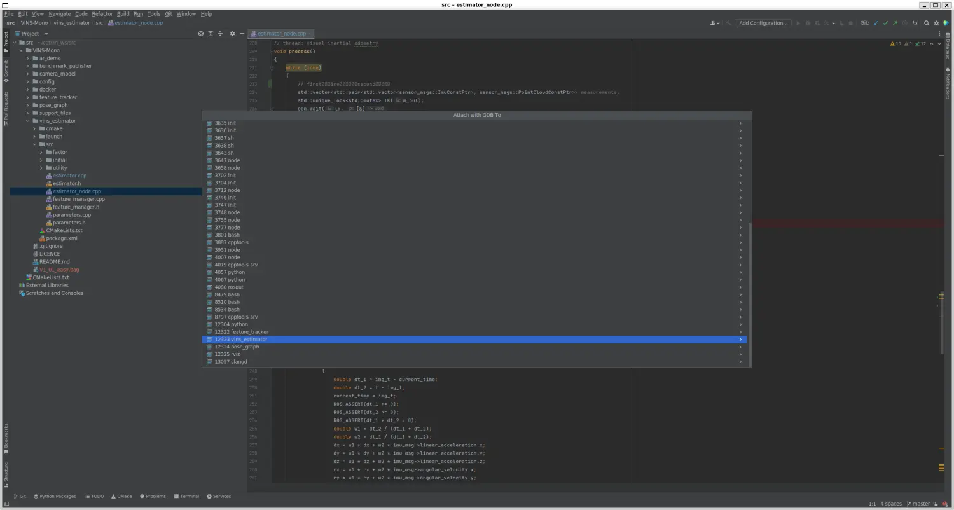Click the Collapse All icon in Project panel
954x510 pixels.
[x=220, y=34]
